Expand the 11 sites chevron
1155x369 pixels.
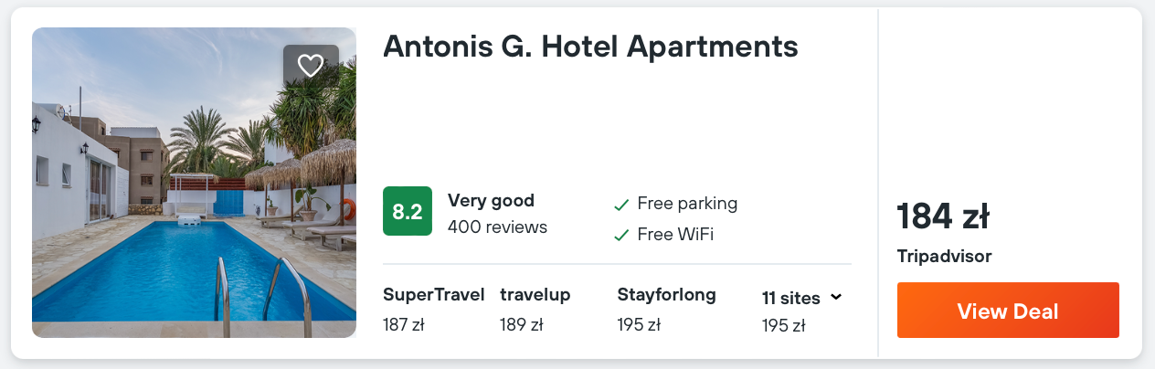[835, 297]
